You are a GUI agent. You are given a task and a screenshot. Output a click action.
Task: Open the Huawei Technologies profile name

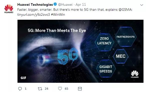point(35,4)
